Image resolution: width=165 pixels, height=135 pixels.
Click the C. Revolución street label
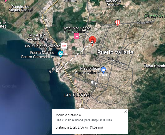point(117,61)
